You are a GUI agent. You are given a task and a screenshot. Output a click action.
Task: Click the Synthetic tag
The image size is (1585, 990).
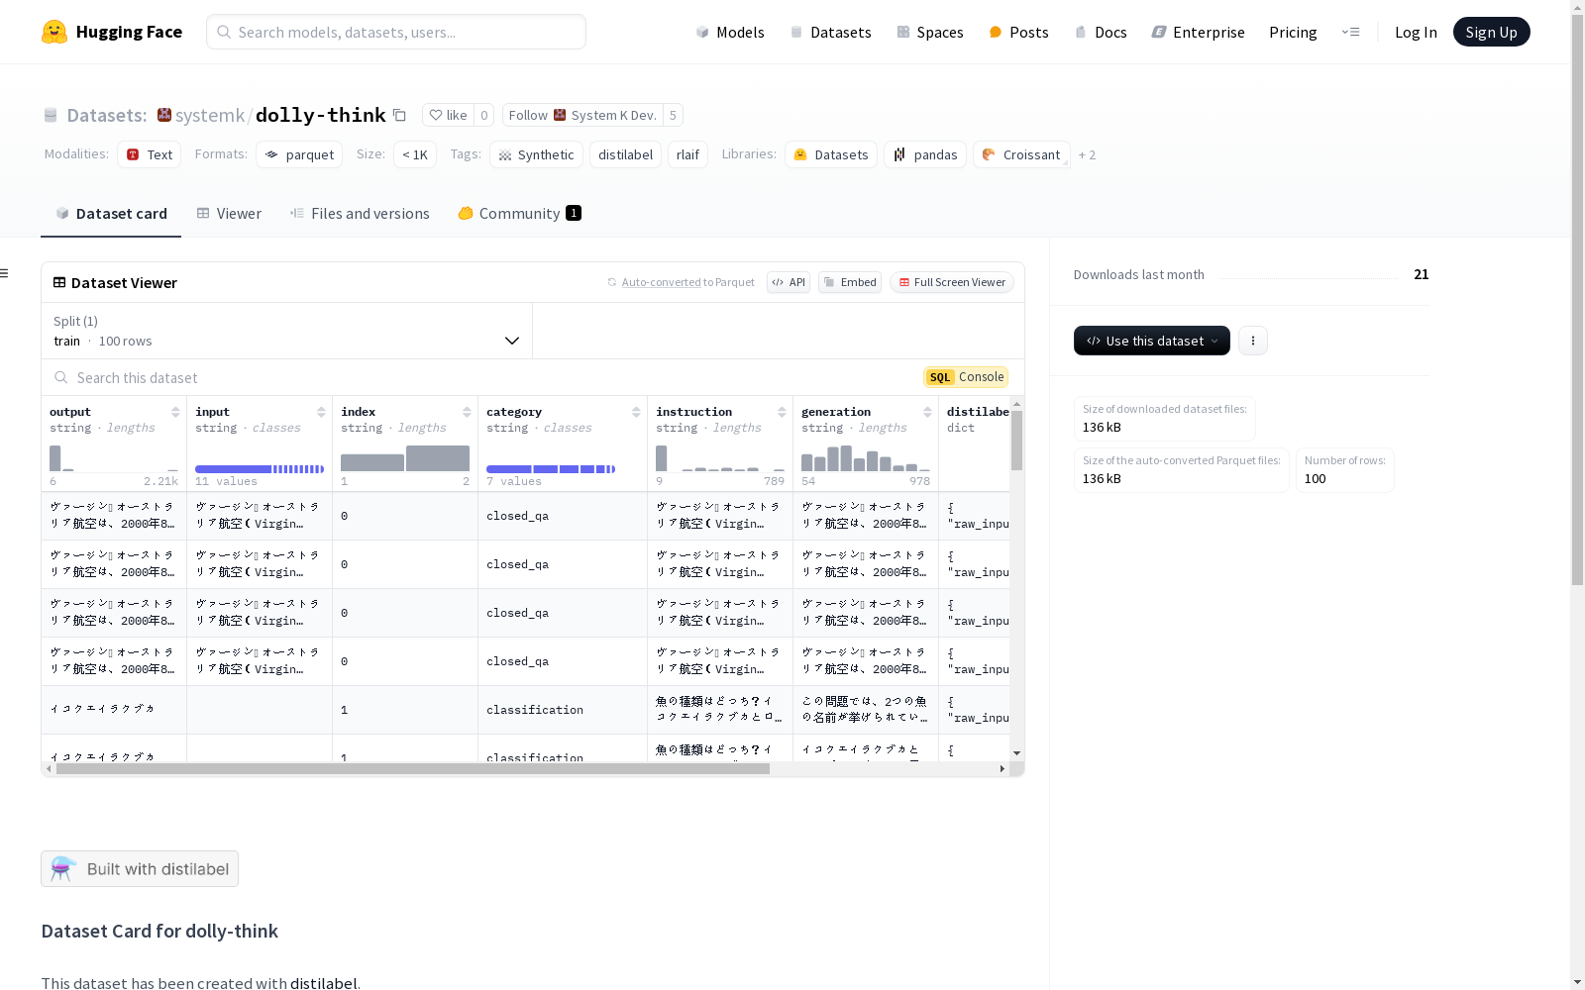point(536,154)
